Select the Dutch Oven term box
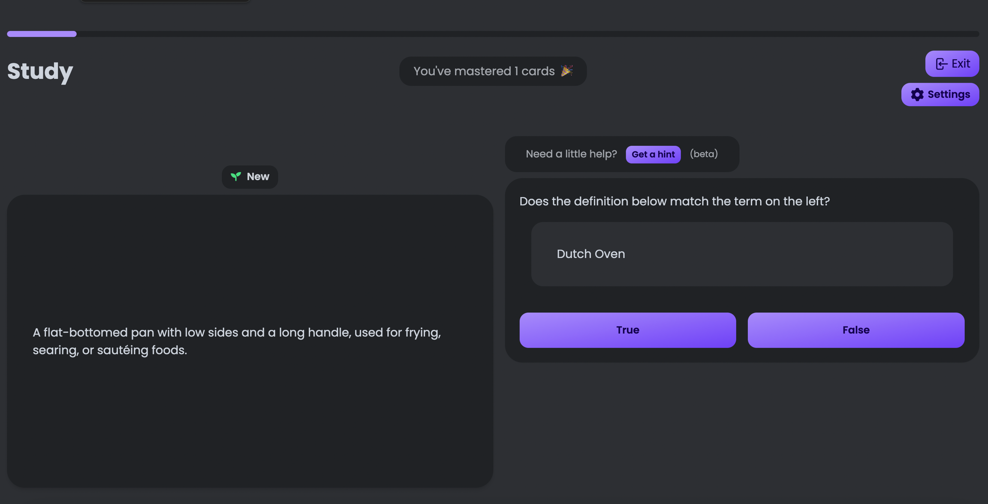 click(x=741, y=254)
